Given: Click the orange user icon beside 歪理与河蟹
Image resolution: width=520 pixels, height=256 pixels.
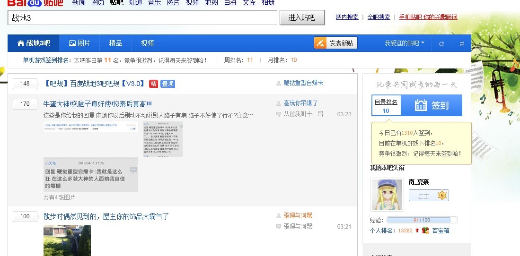Looking at the screenshot, I should click(x=279, y=216).
